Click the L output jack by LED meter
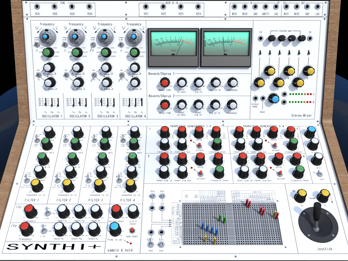348x261 pixels. (x=285, y=94)
